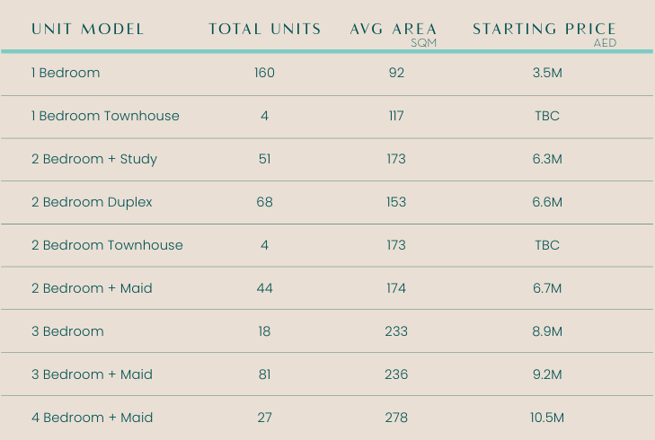Click the 6.6M Duplex price
Image resolution: width=655 pixels, height=440 pixels.
click(546, 202)
